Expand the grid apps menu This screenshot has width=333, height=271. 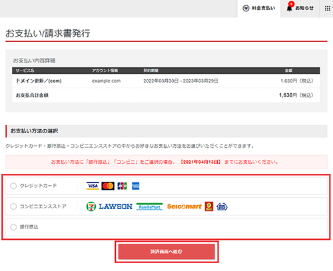[x=328, y=9]
